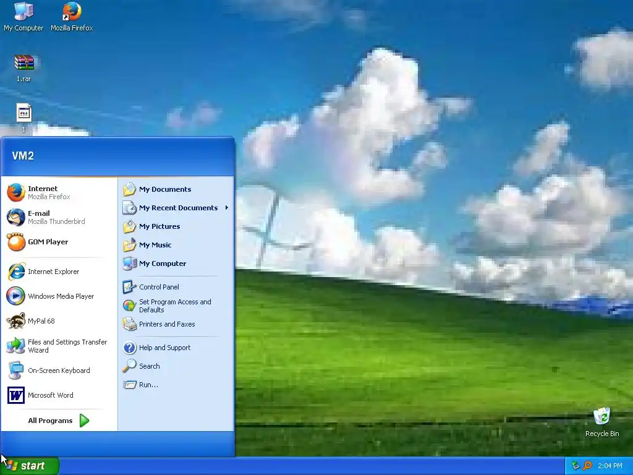The height and width of the screenshot is (475, 633).
Task: Click Files and Settings Transfer Wizard icon
Action: point(16,346)
